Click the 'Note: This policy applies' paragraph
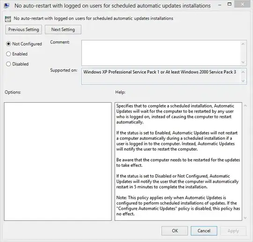Viewport: 253px width, 242px height. point(178,206)
